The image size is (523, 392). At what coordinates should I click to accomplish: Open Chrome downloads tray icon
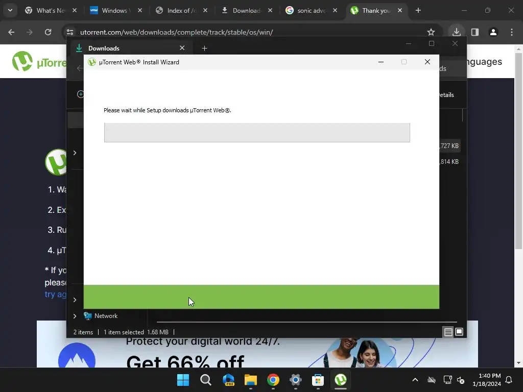pos(456,32)
